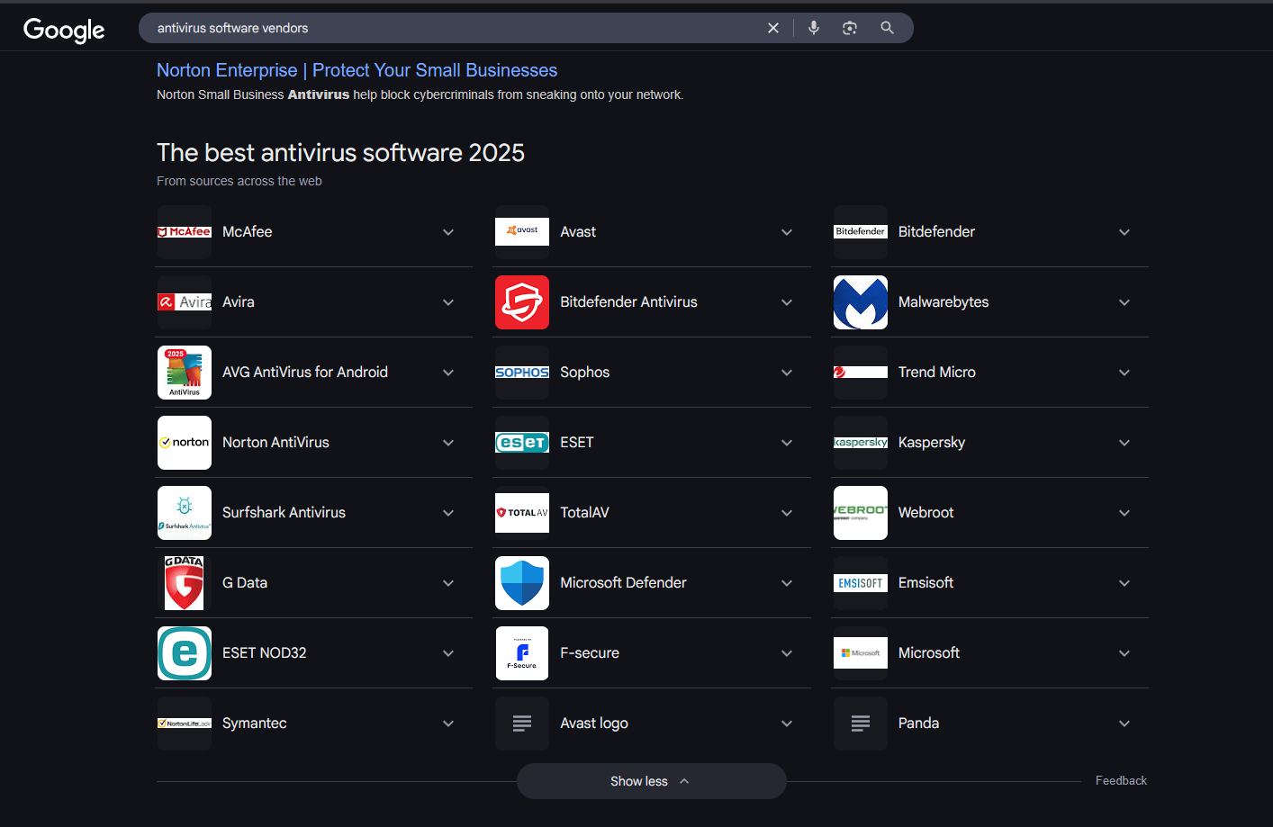Click the Webroot logo thumbnail
This screenshot has height=827, width=1273.
[861, 513]
